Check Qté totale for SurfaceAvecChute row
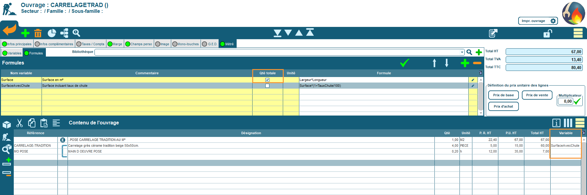This screenshot has height=195, width=587. point(267,86)
